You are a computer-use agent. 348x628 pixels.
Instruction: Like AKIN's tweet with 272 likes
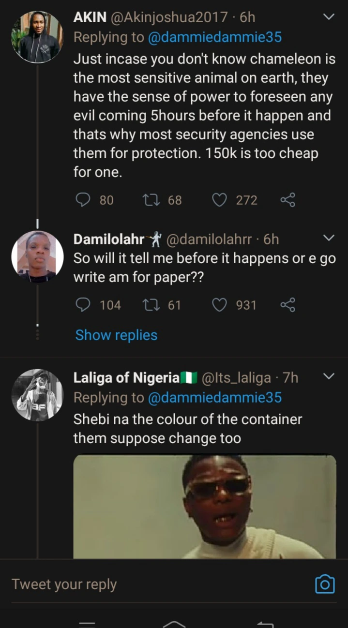coord(220,200)
